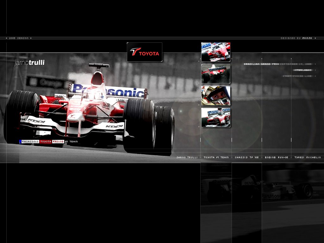The image size is (324, 243).
Task: Open thumbnail of car under Panasonic banner
Action: (x=216, y=117)
